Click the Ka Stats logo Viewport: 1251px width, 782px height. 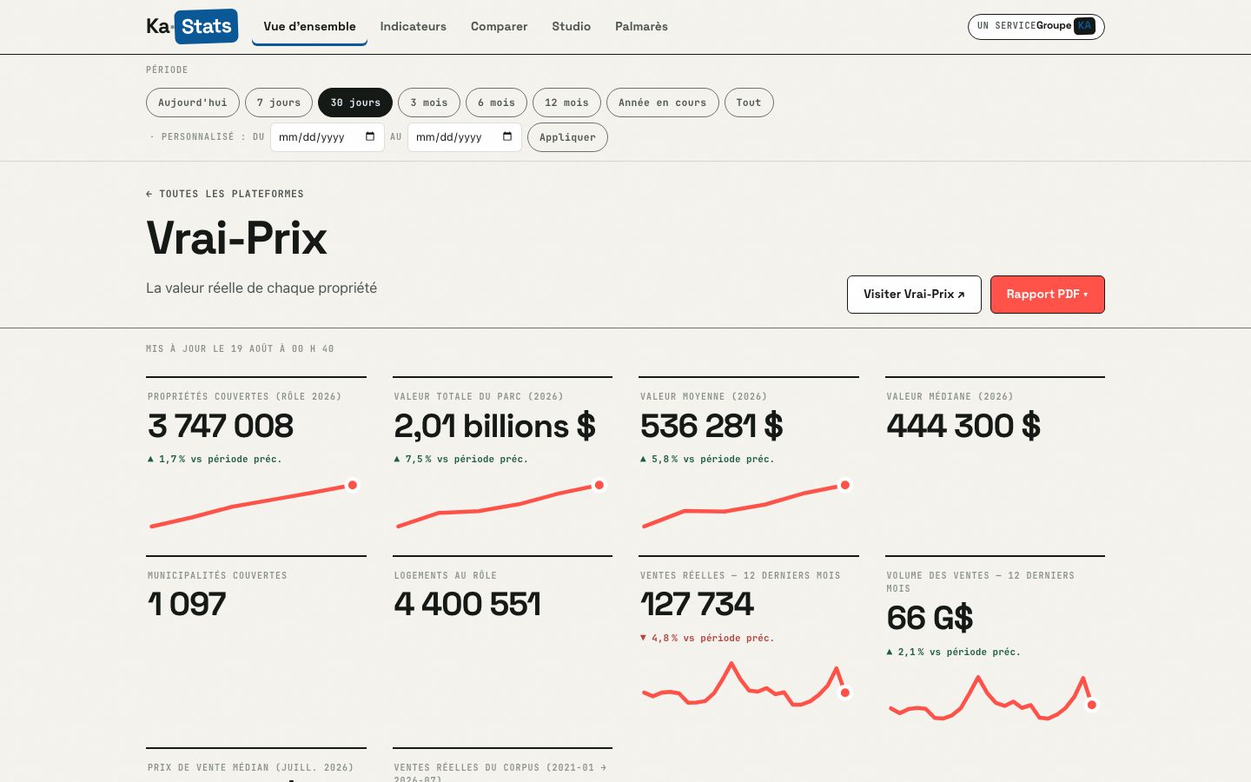[x=192, y=26]
